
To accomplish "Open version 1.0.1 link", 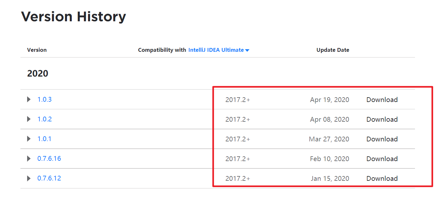I will [x=44, y=139].
